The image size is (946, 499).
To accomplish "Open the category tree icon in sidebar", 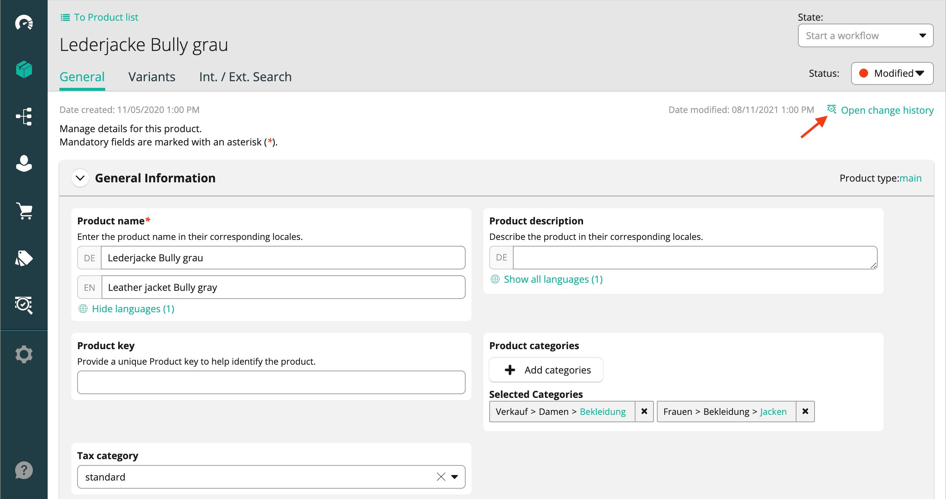I will pos(24,117).
